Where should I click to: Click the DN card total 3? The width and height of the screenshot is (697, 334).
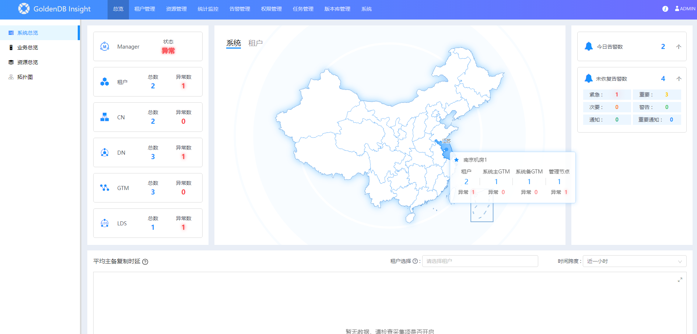point(153,157)
